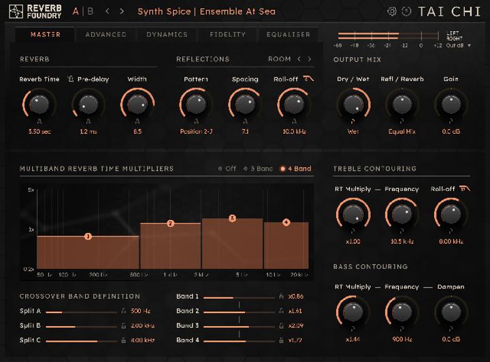
Task: Click the help icon beside the gear
Action: click(x=406, y=12)
